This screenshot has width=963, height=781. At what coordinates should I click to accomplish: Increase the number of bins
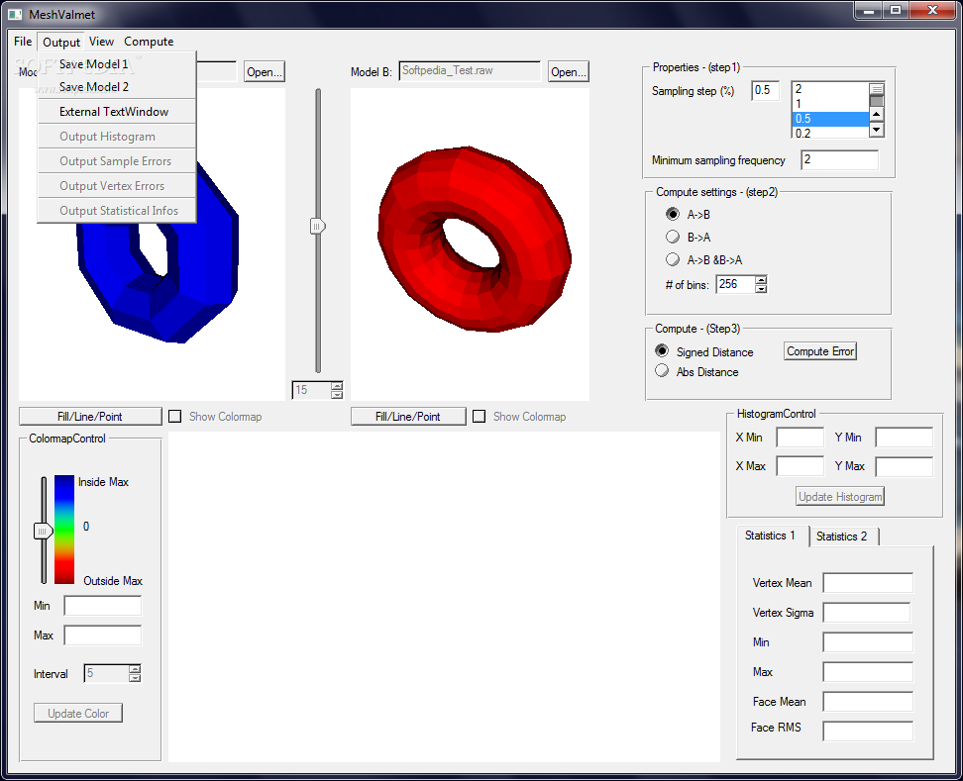click(x=761, y=280)
